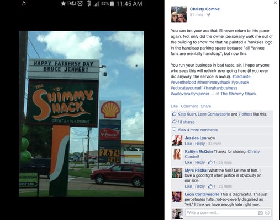Image resolution: width=280 pixels, height=220 pixels.
Task: Open the emoji sticker picker icon
Action: click(x=267, y=213)
